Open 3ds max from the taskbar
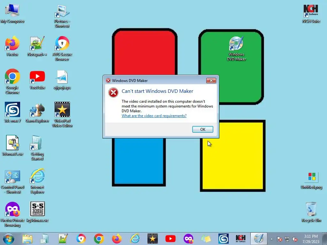Screen dimensions: 327x245 pos(223,239)
